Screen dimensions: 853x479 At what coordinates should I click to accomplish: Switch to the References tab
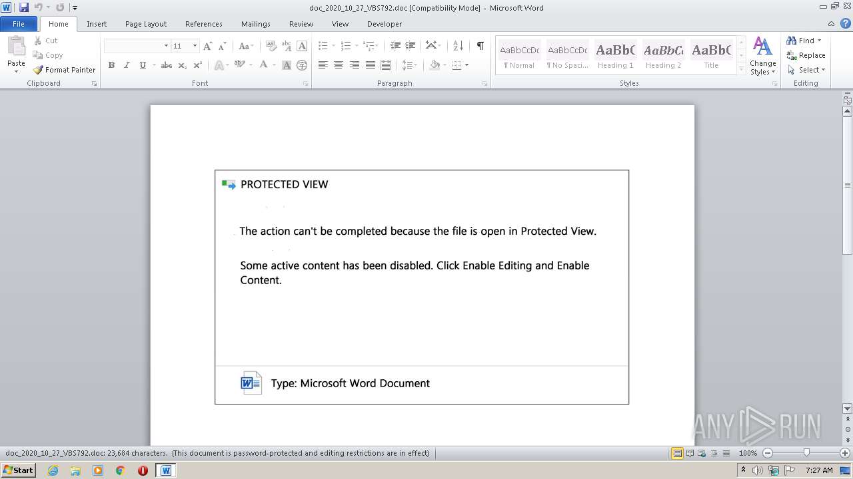pyautogui.click(x=204, y=24)
